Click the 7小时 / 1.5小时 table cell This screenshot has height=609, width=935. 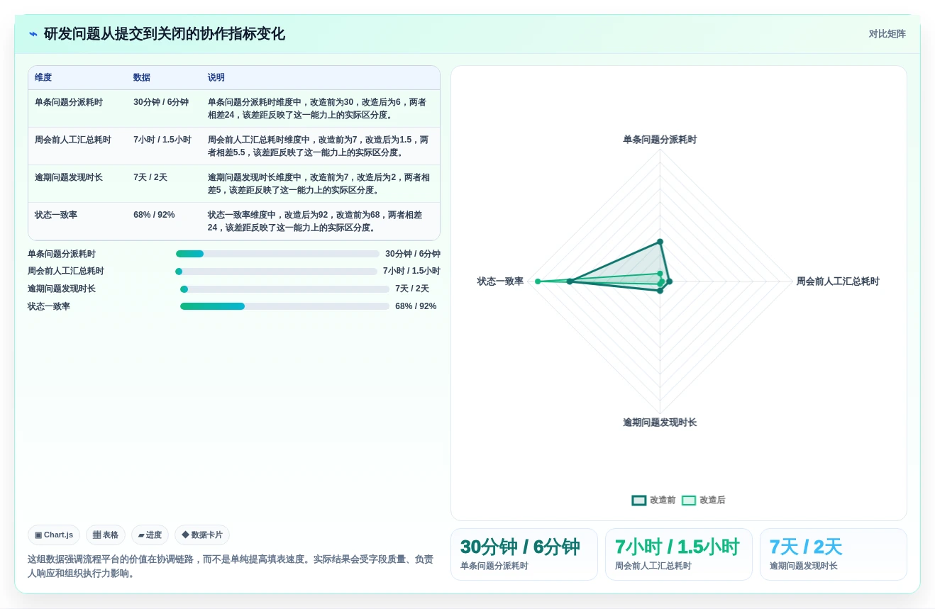tap(162, 140)
